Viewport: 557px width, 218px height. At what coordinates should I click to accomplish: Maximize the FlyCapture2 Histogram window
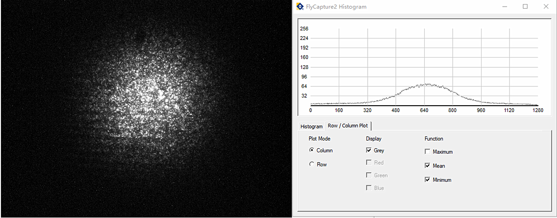click(525, 7)
